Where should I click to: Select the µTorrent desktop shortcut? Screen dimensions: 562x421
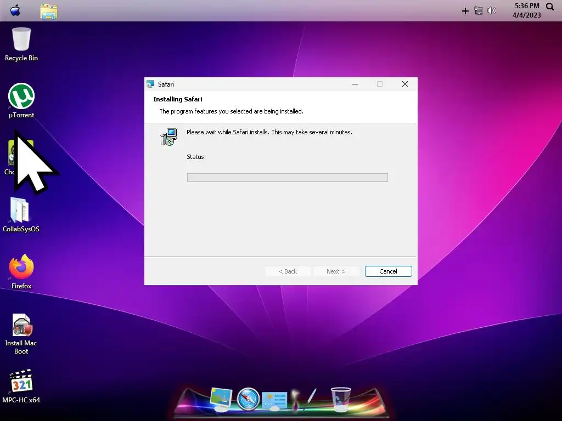pyautogui.click(x=21, y=101)
